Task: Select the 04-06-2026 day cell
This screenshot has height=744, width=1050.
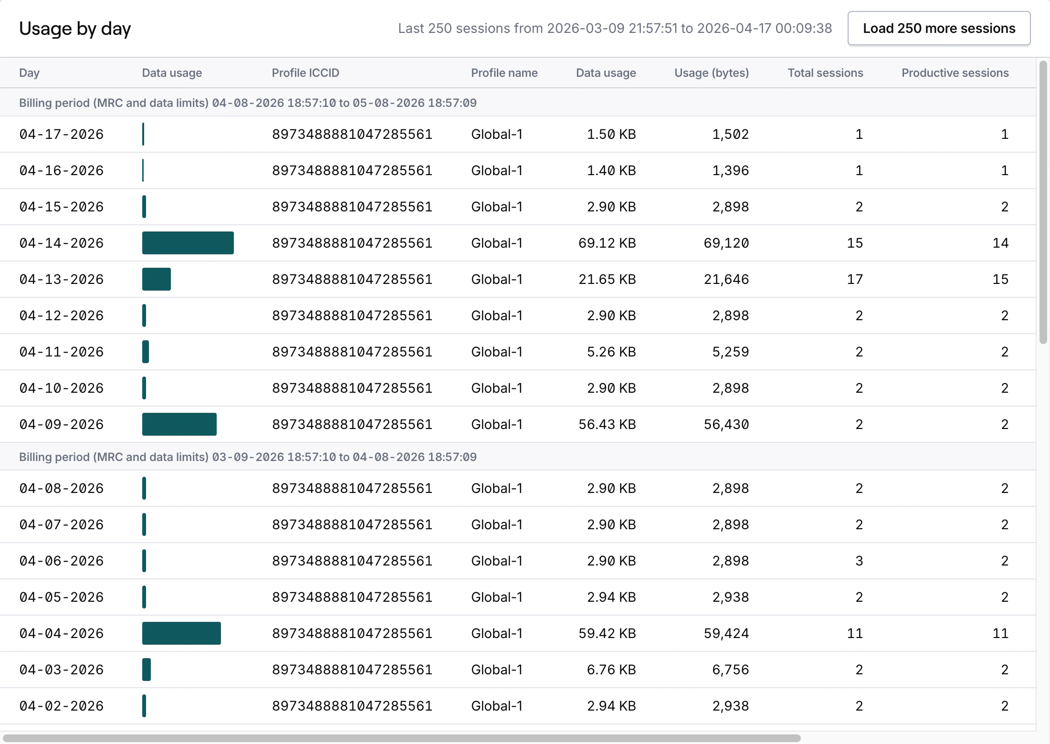Action: (x=62, y=561)
